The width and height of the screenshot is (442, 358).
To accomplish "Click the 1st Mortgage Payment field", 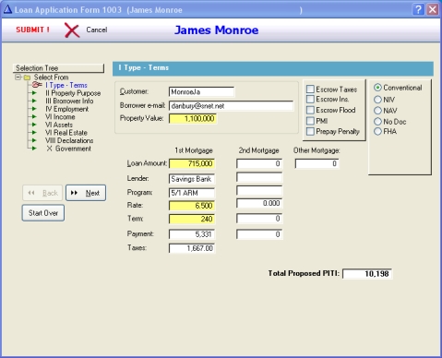I will coord(192,234).
